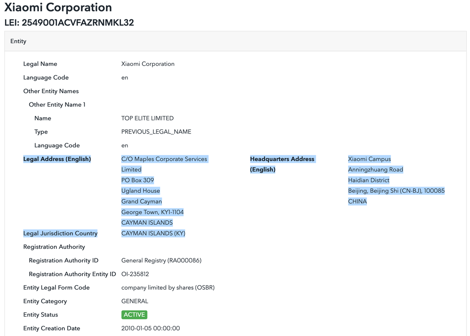470x336 pixels.
Task: Select the Legal Name value Xiaomi Corporation
Action: (148, 64)
